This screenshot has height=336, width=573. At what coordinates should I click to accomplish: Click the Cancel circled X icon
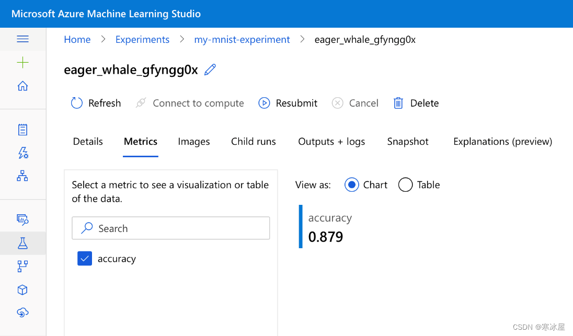click(337, 103)
